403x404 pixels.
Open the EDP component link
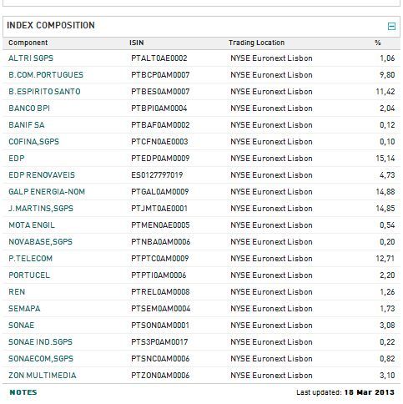point(17,159)
